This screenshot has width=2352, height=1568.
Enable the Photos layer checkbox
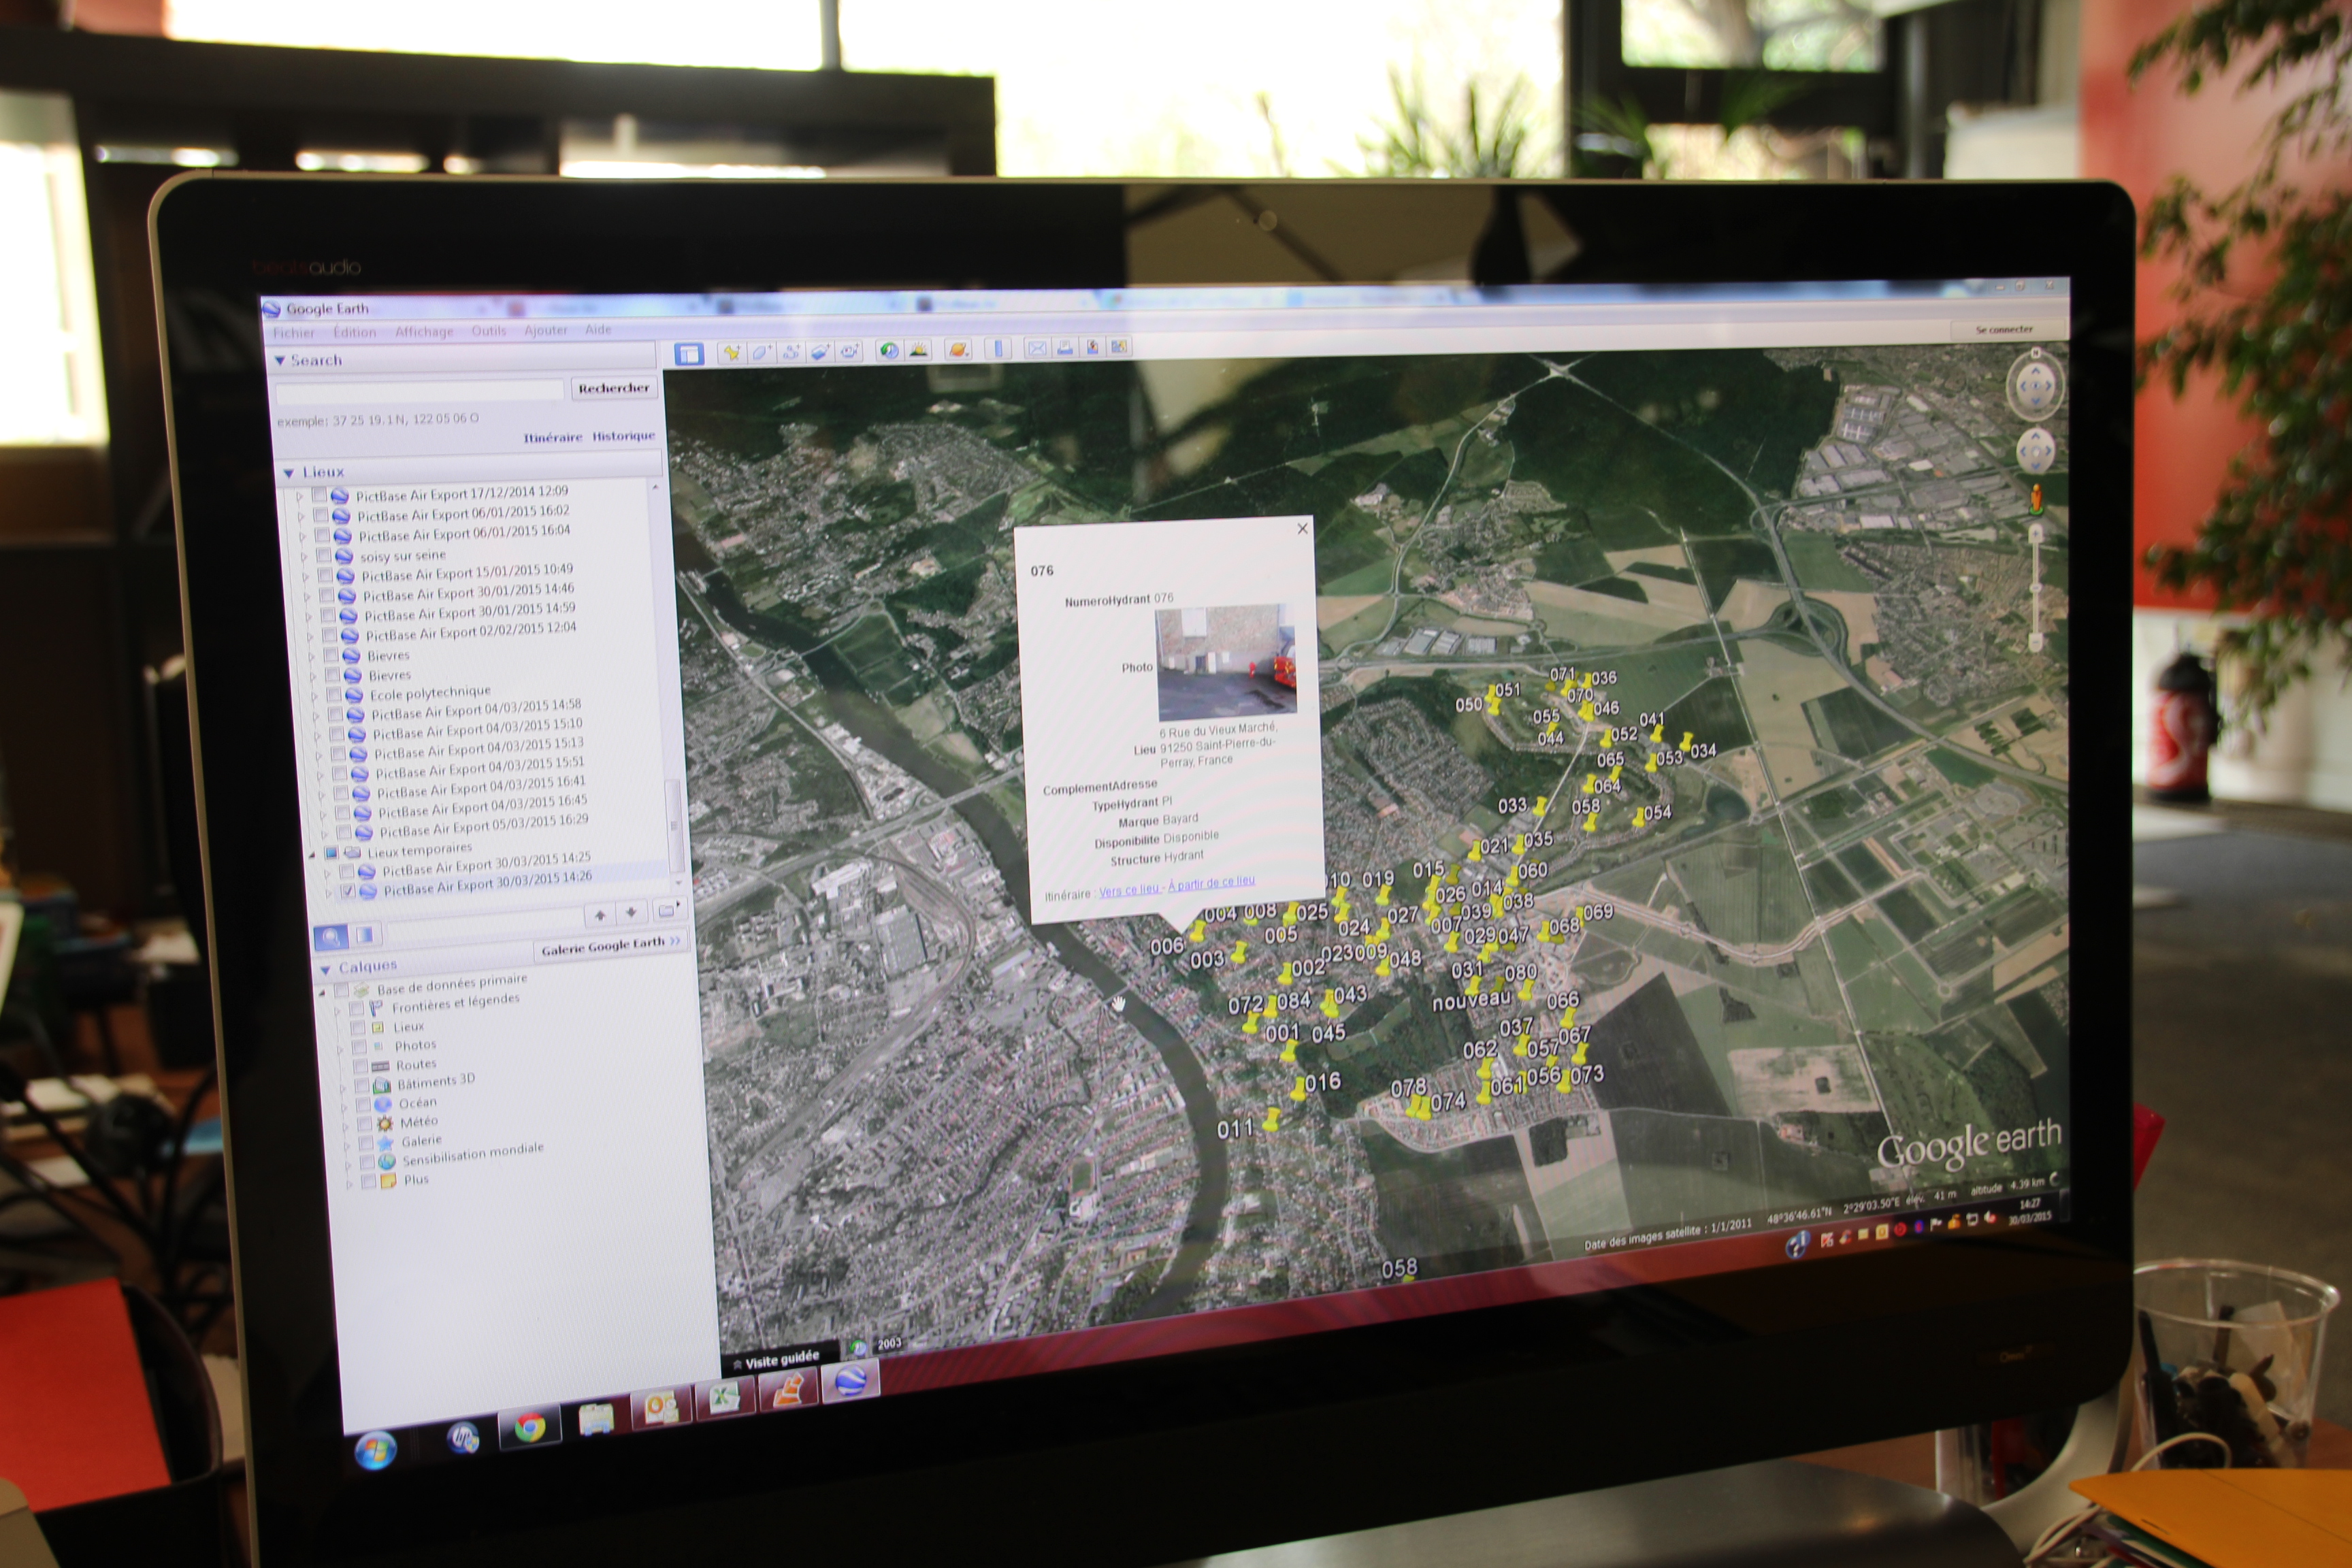click(x=359, y=1048)
